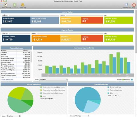
Task: Click the Account column header
Action: coord(9,50)
